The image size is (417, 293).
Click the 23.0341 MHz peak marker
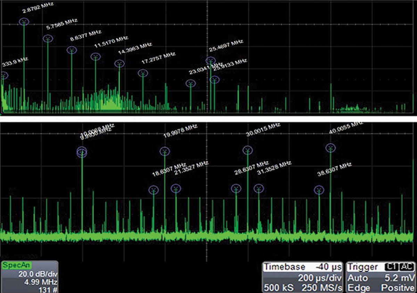(x=190, y=83)
